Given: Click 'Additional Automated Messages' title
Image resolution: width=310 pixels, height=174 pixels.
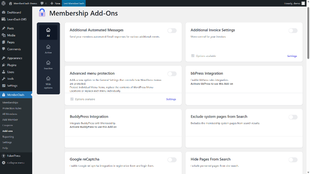Looking at the screenshot, I should click(x=96, y=30).
